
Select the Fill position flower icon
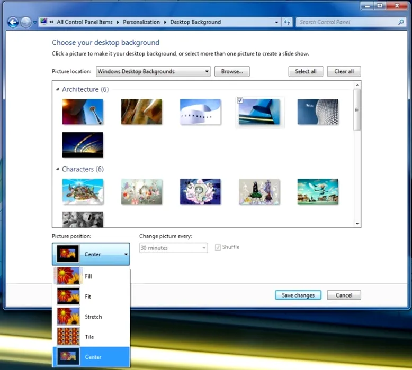(x=68, y=276)
